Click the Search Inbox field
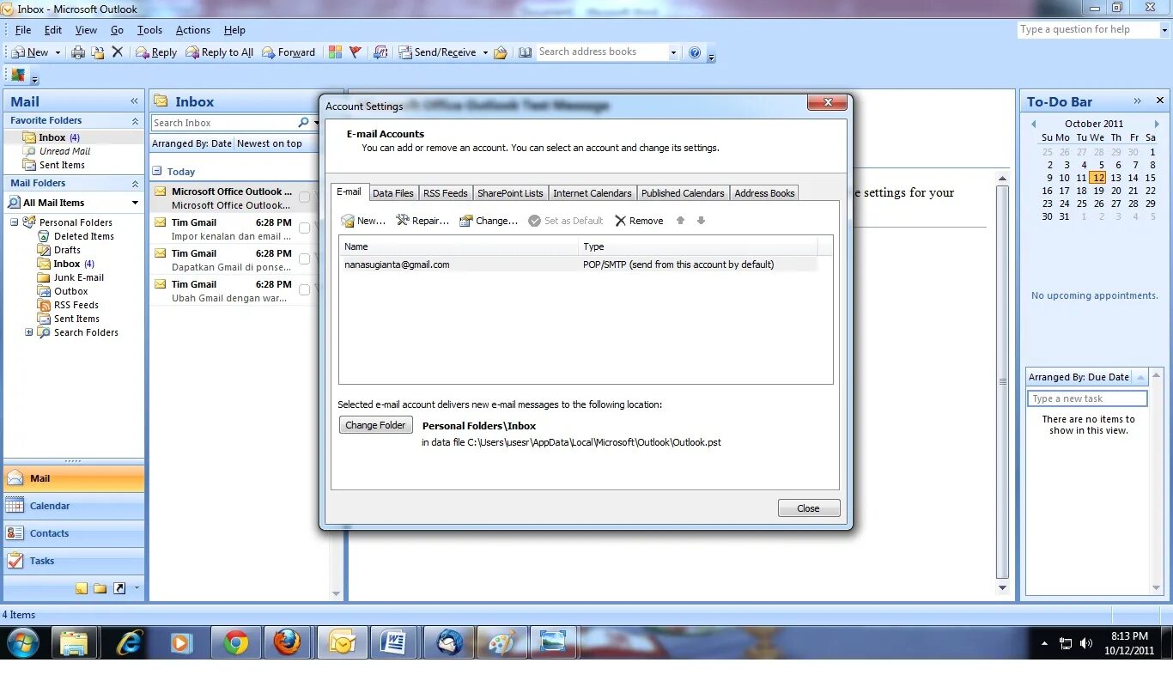 click(223, 123)
